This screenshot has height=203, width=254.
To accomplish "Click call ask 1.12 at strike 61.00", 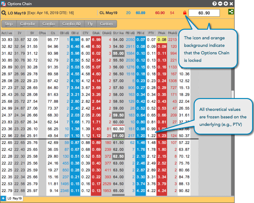I will pyautogui.click(x=96, y=136).
